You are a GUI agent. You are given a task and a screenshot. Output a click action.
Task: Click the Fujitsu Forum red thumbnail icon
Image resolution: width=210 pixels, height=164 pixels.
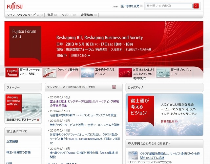pos(12,73)
